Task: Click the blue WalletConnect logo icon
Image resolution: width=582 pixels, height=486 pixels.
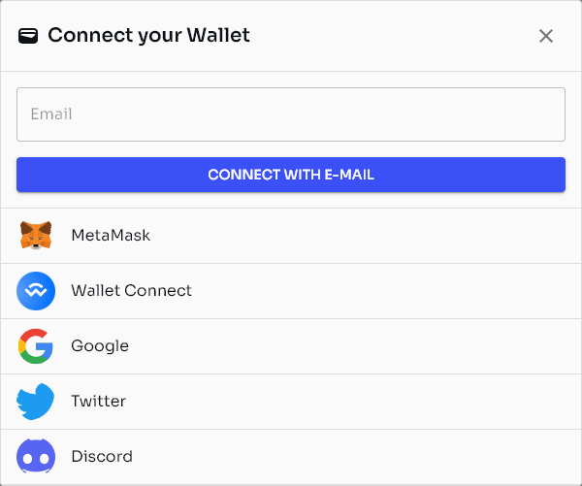Action: click(36, 291)
